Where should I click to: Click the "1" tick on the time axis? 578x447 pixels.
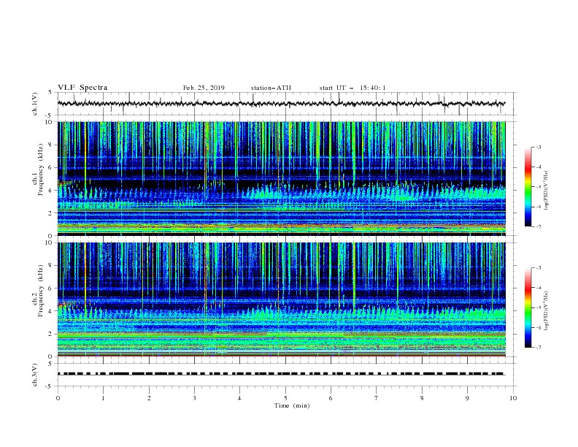click(103, 398)
